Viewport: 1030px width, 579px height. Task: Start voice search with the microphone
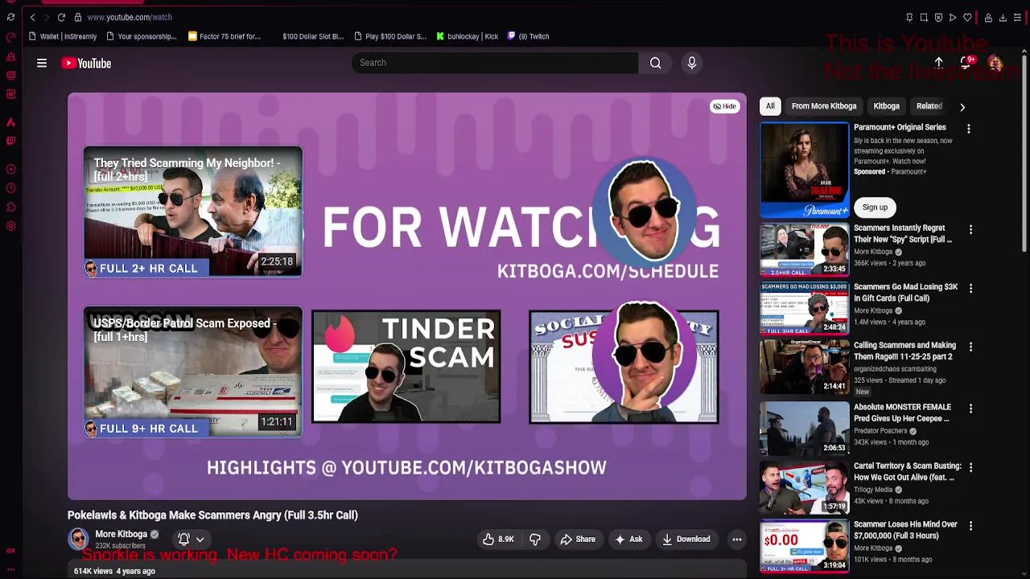click(692, 63)
